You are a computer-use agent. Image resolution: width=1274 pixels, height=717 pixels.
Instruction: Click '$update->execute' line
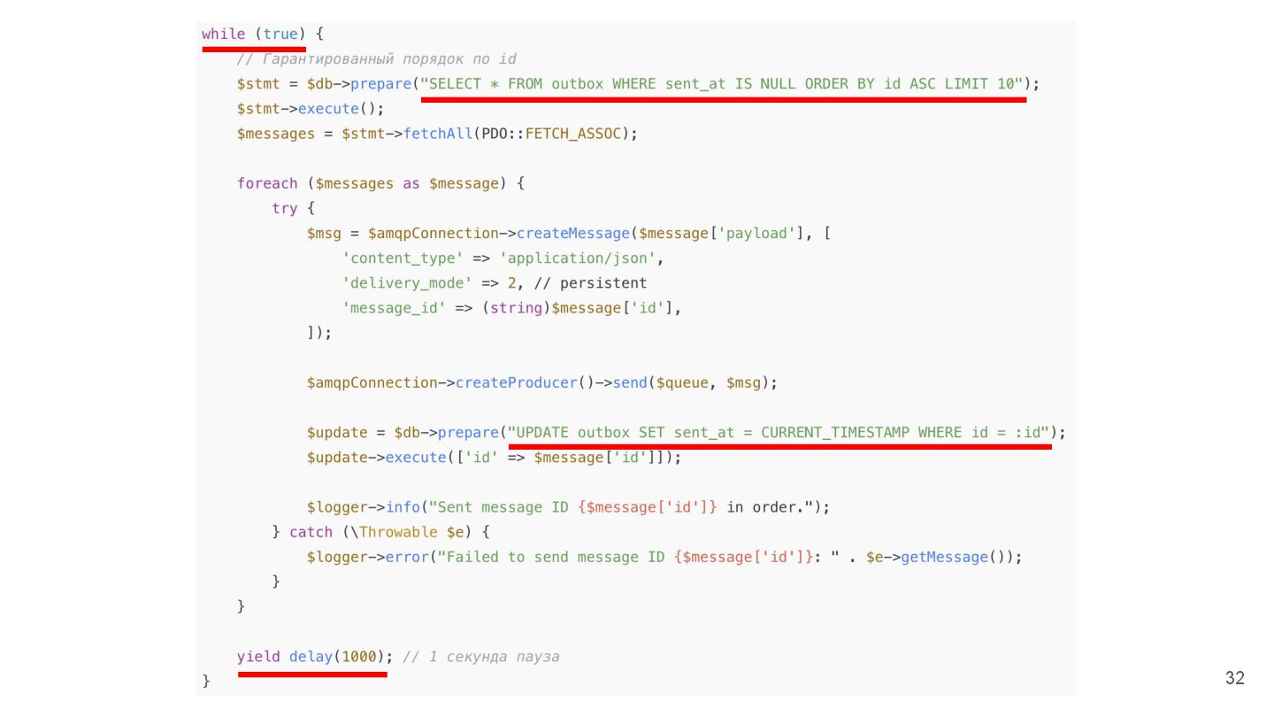coord(495,458)
